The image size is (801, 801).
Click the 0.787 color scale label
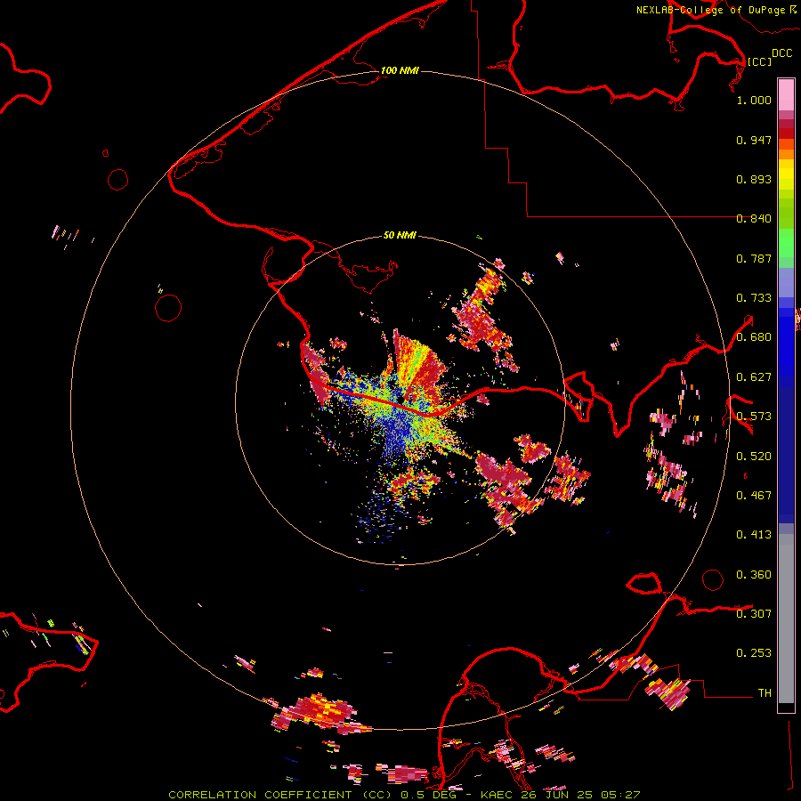coord(754,258)
